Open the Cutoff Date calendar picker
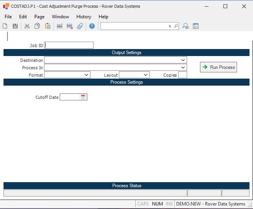 click(83, 97)
